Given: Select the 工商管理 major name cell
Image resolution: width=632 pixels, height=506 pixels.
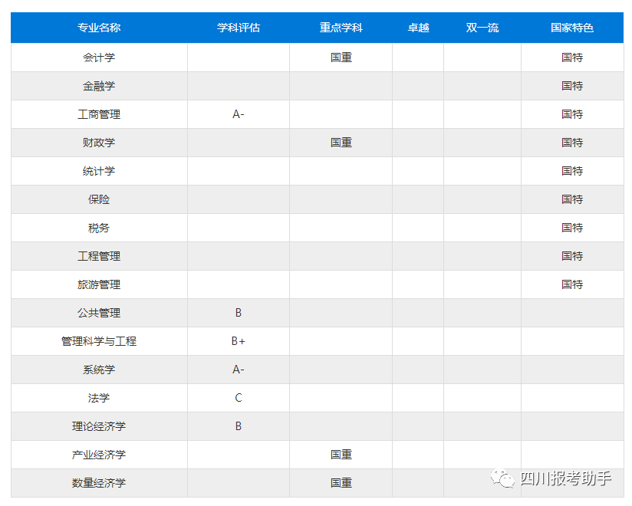Looking at the screenshot, I should click(99, 114).
